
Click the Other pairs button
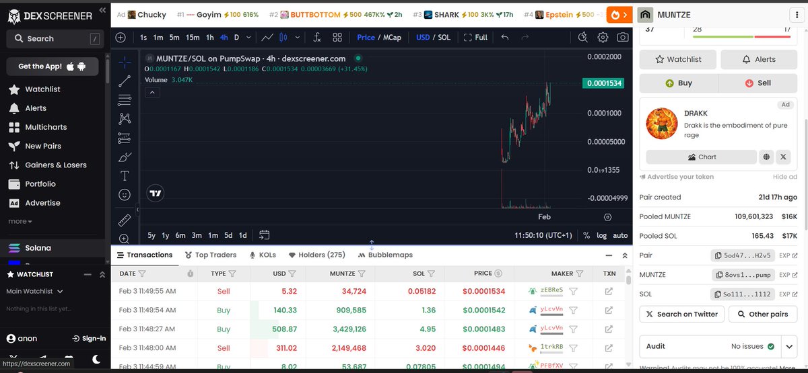click(763, 314)
